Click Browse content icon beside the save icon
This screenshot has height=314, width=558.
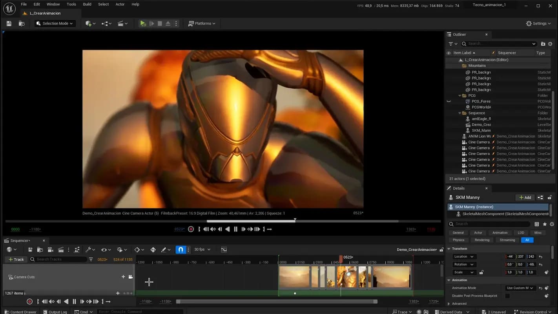coord(22,24)
